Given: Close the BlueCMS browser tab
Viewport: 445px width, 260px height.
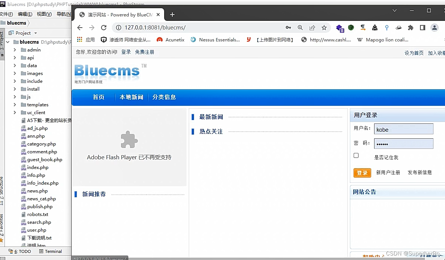Looking at the screenshot, I should pyautogui.click(x=158, y=15).
